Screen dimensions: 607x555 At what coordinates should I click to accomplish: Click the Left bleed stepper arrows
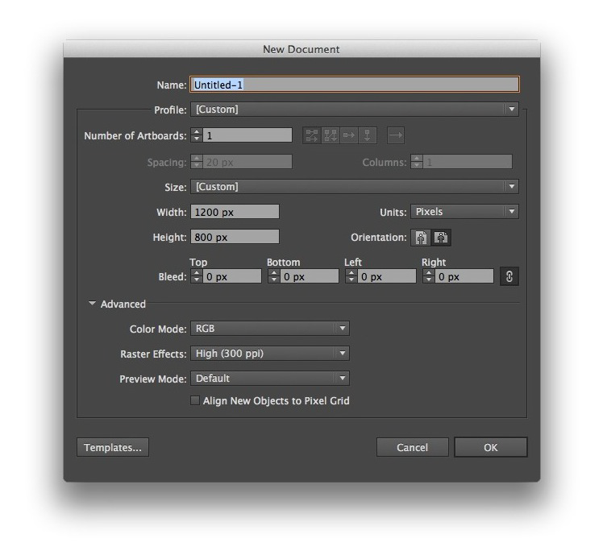click(x=351, y=276)
